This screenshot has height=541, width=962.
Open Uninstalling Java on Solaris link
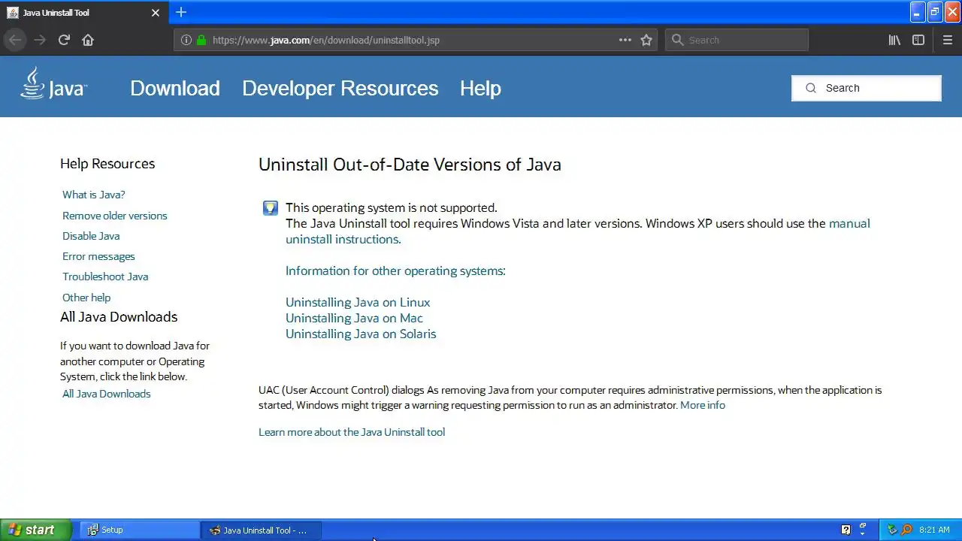click(x=361, y=334)
